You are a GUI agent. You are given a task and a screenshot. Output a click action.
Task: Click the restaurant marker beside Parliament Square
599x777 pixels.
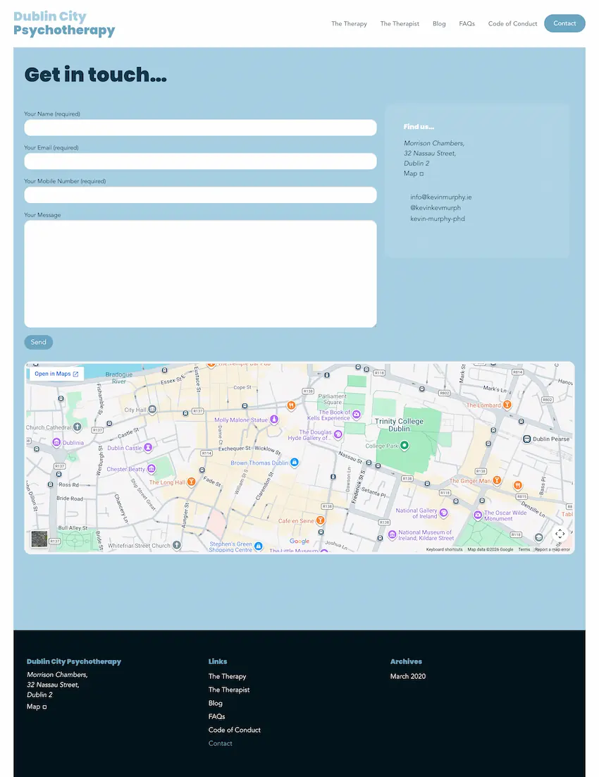(291, 405)
